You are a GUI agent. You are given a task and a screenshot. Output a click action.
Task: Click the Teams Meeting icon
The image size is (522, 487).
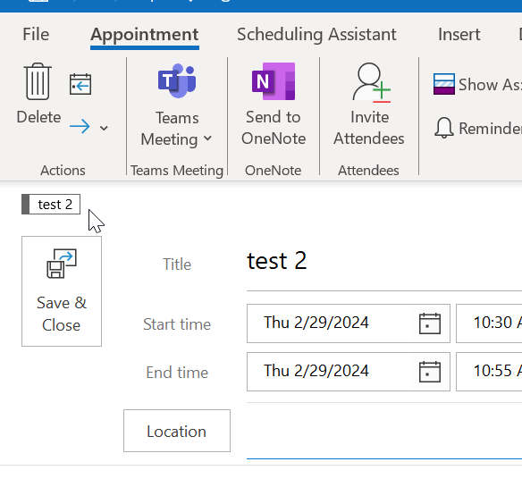pyautogui.click(x=177, y=81)
